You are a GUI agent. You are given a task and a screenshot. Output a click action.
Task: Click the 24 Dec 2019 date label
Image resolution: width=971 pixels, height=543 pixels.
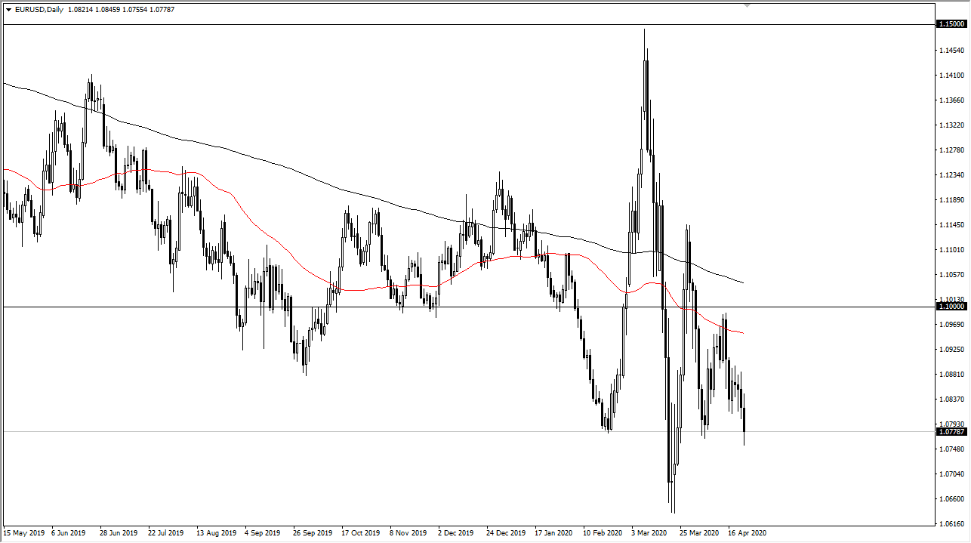(x=506, y=532)
